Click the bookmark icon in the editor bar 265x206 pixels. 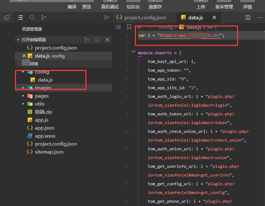[x=129, y=27]
